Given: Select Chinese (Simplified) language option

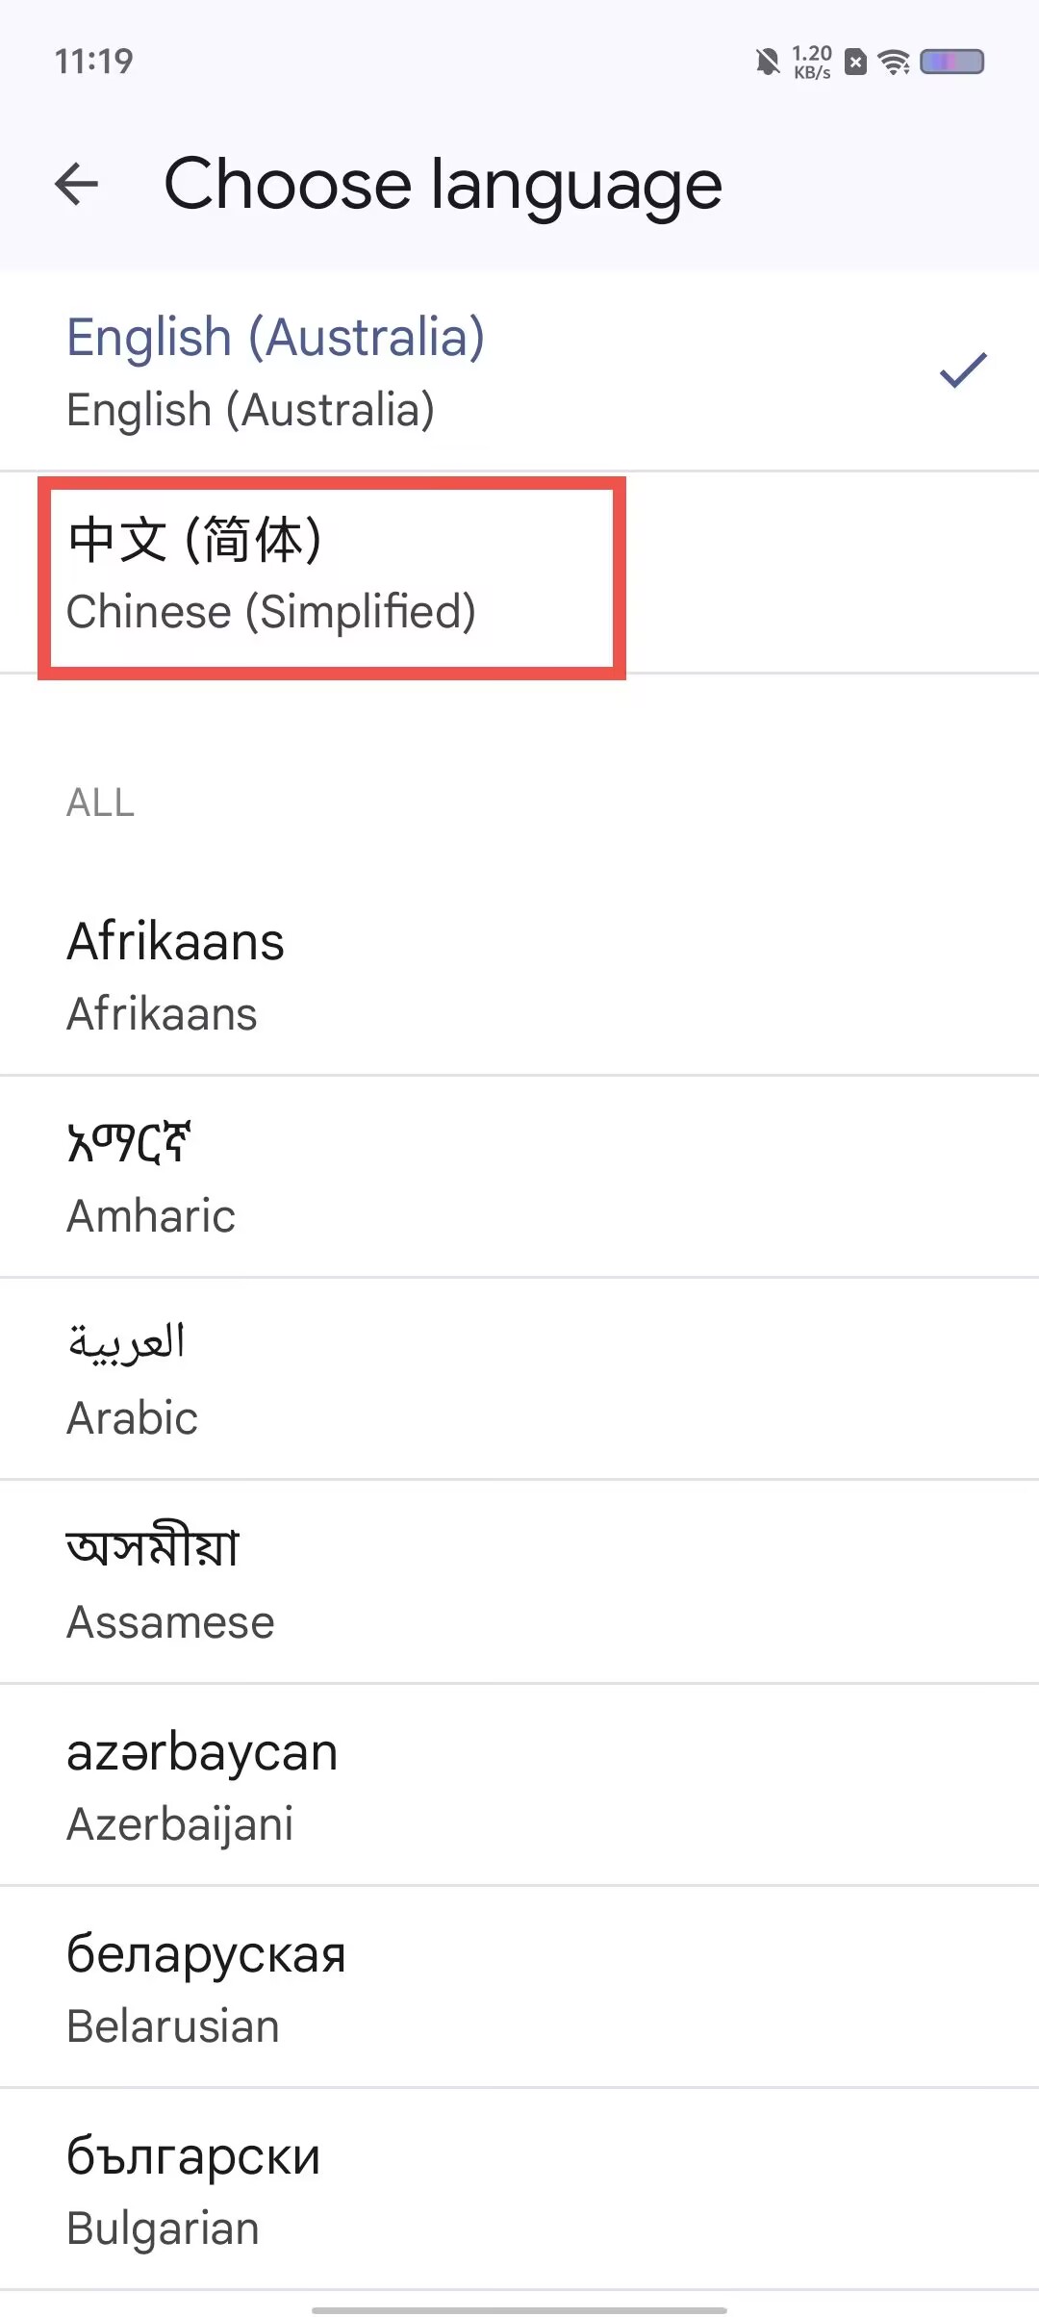Looking at the screenshot, I should click(x=519, y=573).
